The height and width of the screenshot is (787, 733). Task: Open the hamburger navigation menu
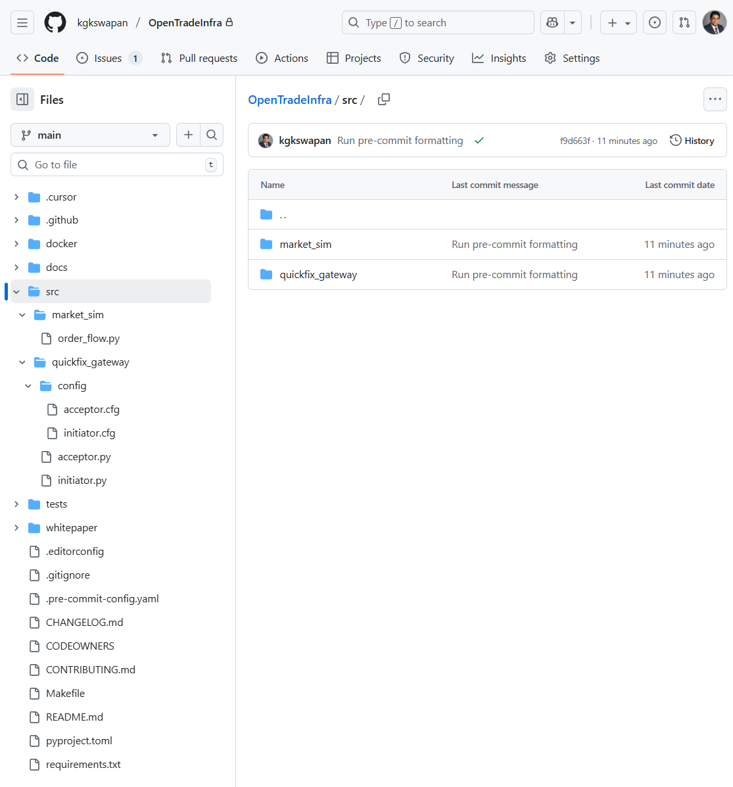(22, 22)
